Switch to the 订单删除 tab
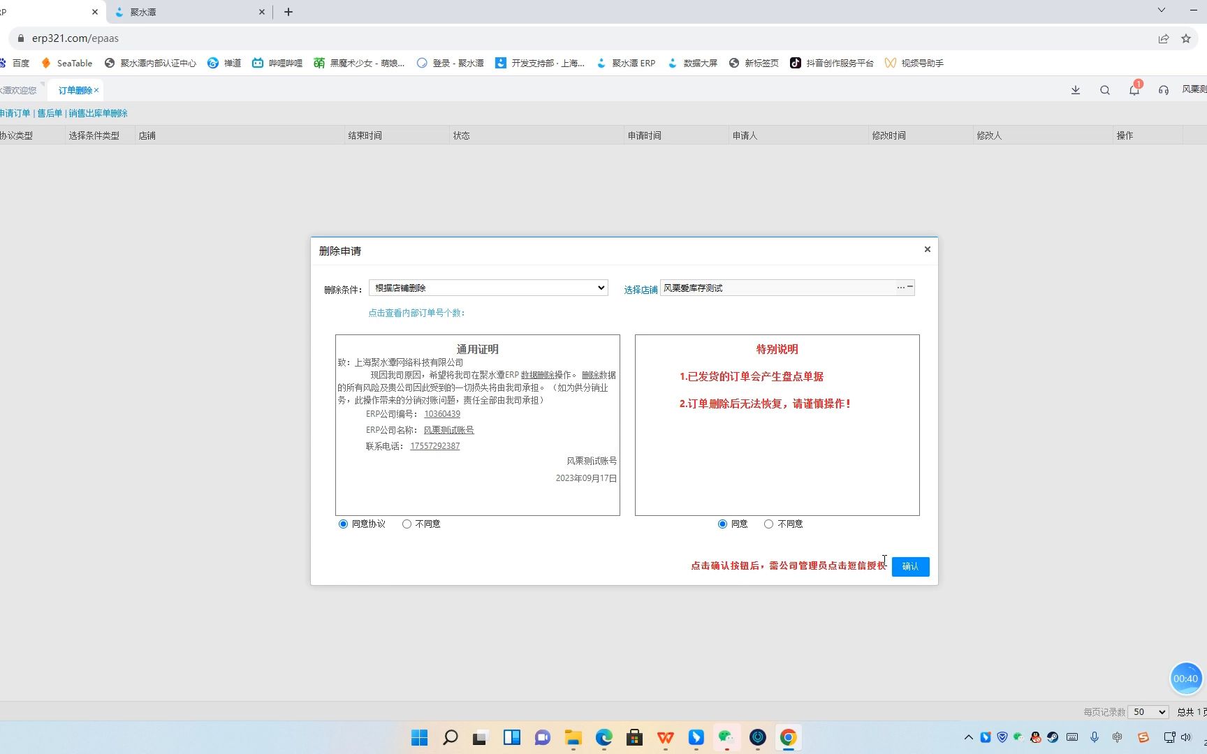The height and width of the screenshot is (754, 1207). pos(75,90)
